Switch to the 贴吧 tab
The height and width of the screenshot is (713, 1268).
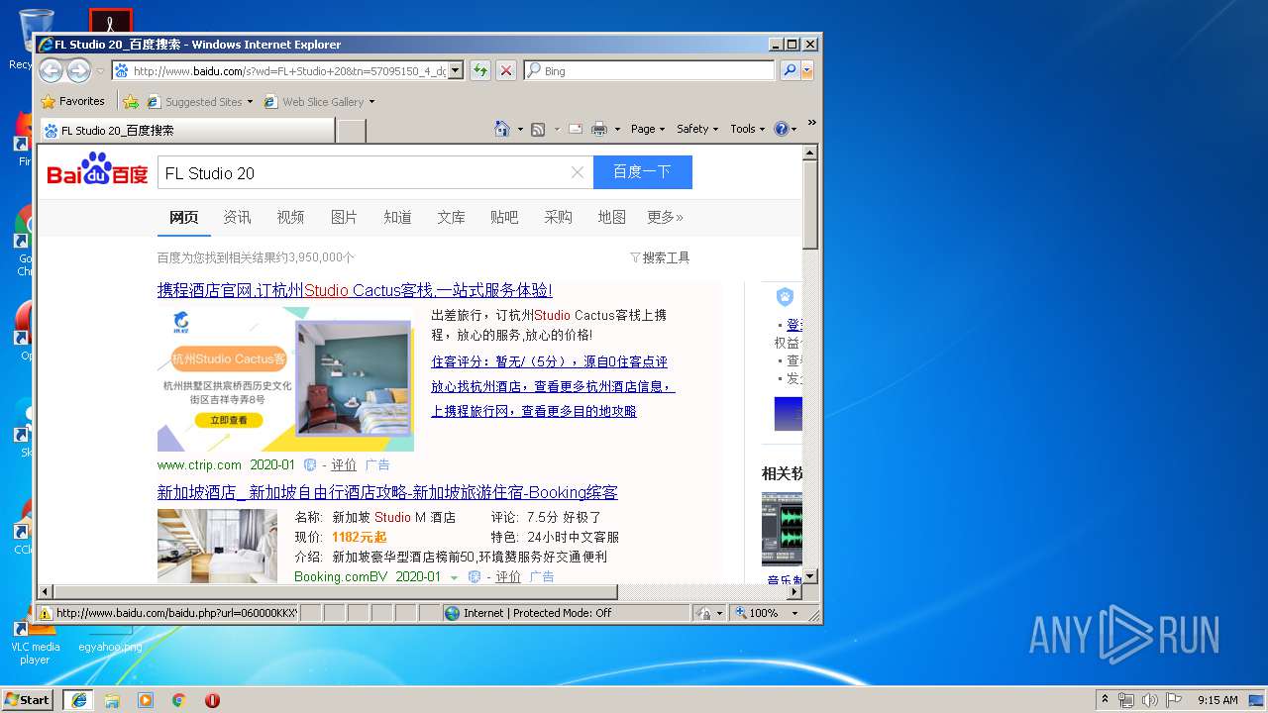504,217
